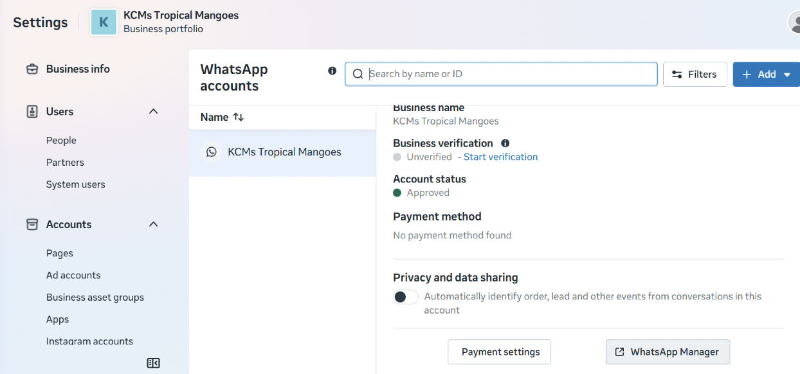Screen dimensions: 800x374
Task: Go to People under Users
Action: pos(61,140)
